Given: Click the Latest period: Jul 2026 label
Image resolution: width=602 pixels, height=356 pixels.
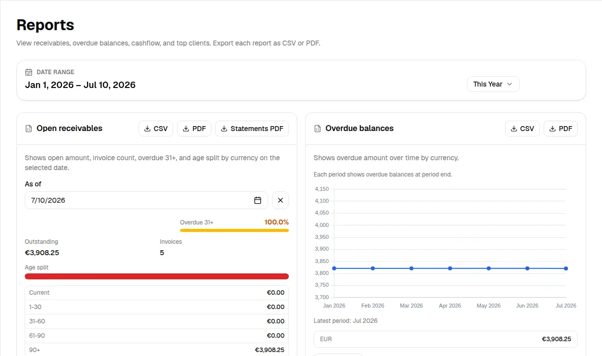Looking at the screenshot, I should coord(345,321).
